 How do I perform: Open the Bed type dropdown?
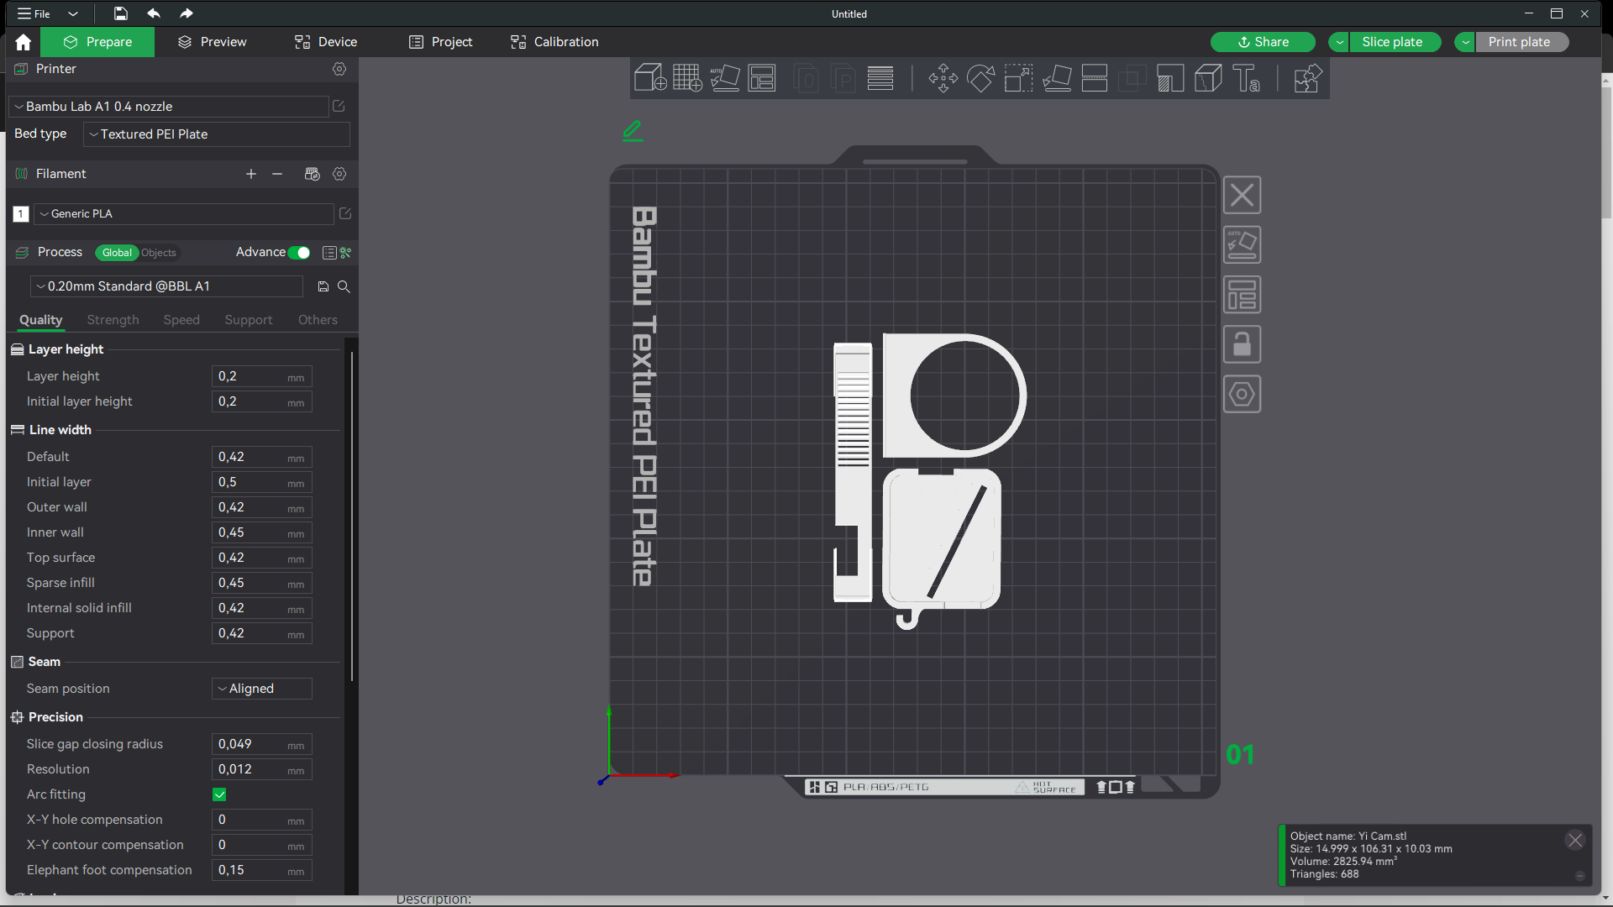(x=217, y=134)
